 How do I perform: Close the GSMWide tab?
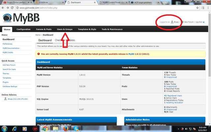(x=63, y=2)
